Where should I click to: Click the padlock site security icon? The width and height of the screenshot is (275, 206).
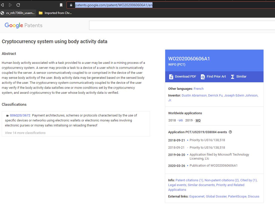71,5
